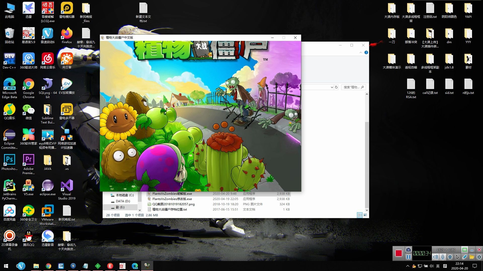Select 百度网盘 desktop shortcut
This screenshot has height=271, width=483.
tap(10, 213)
